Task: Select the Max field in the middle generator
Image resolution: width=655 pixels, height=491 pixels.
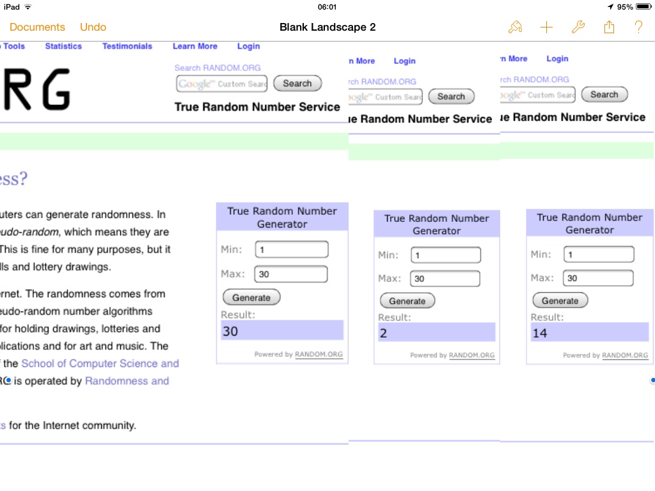Action: tap(445, 279)
